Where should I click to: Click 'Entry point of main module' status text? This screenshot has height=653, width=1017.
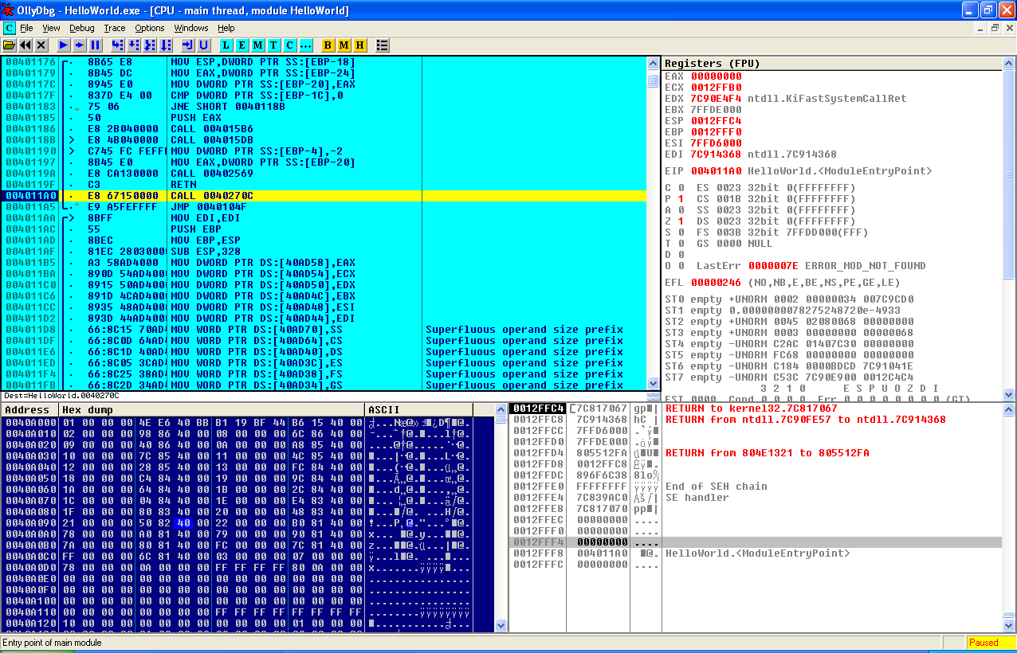tap(53, 643)
